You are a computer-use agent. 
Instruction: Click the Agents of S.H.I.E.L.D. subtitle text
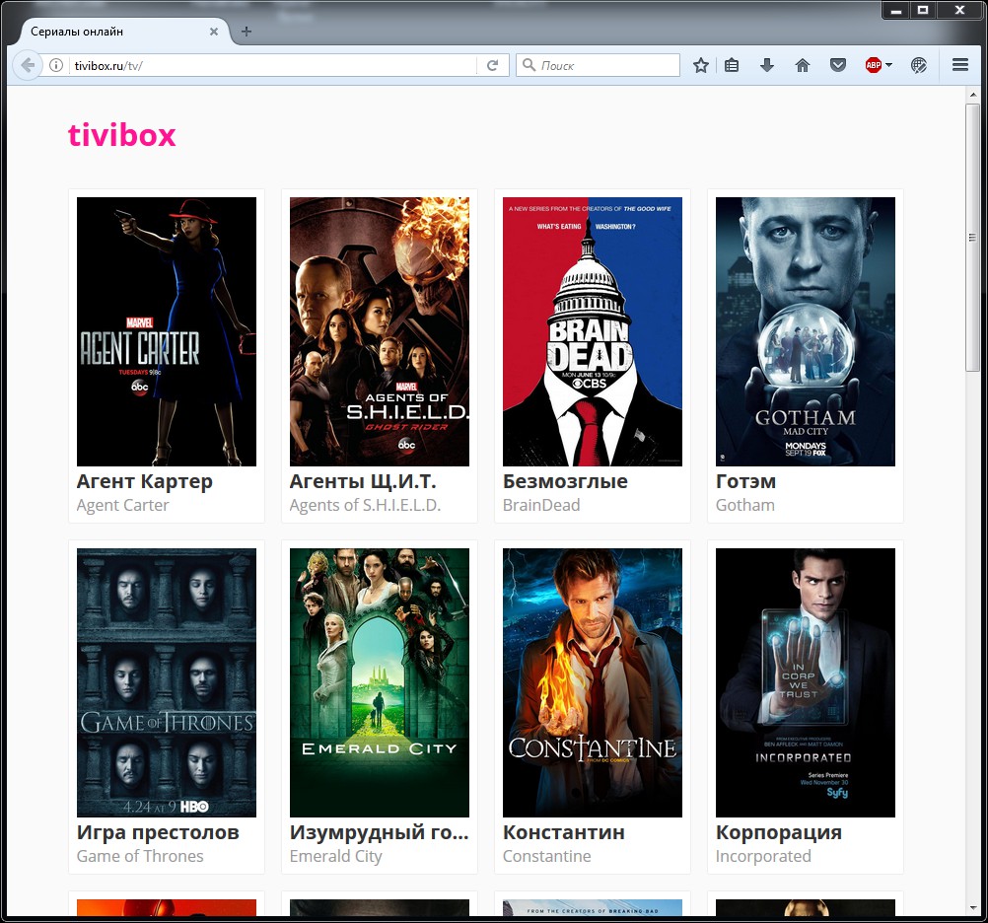pos(366,505)
